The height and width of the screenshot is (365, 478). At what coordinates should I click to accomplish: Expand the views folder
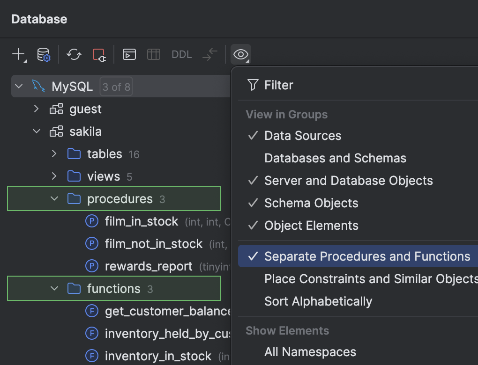53,176
